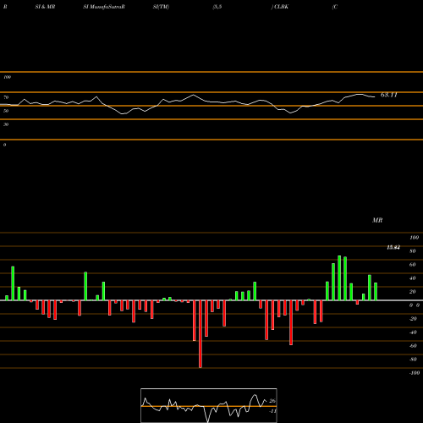Screen dimensions: 423x423
Task: Click the 'SI & MR' header text
Action: 45,7
